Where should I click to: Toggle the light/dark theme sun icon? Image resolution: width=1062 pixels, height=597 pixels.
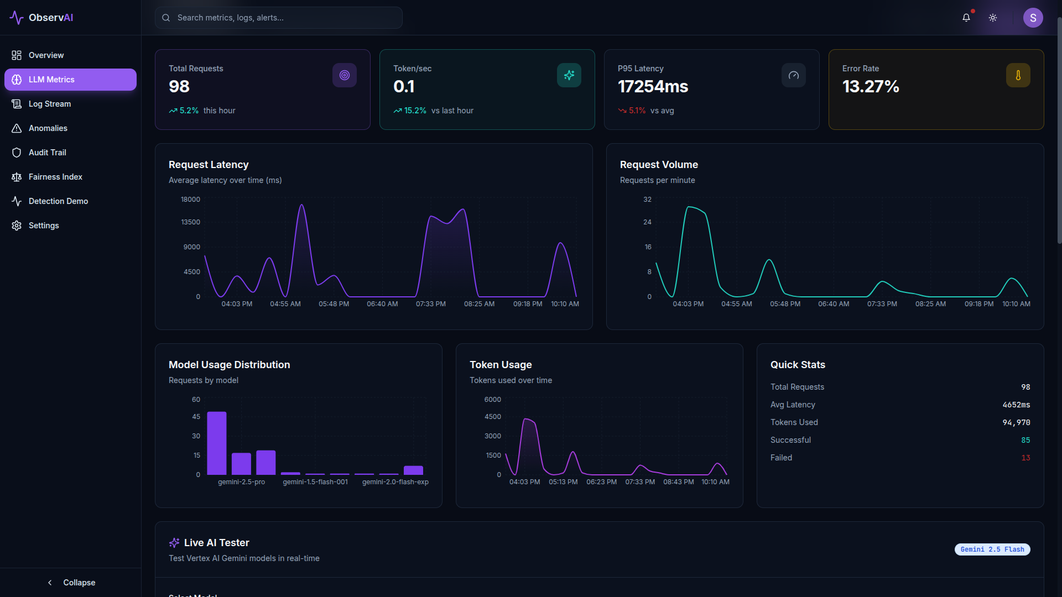tap(993, 18)
